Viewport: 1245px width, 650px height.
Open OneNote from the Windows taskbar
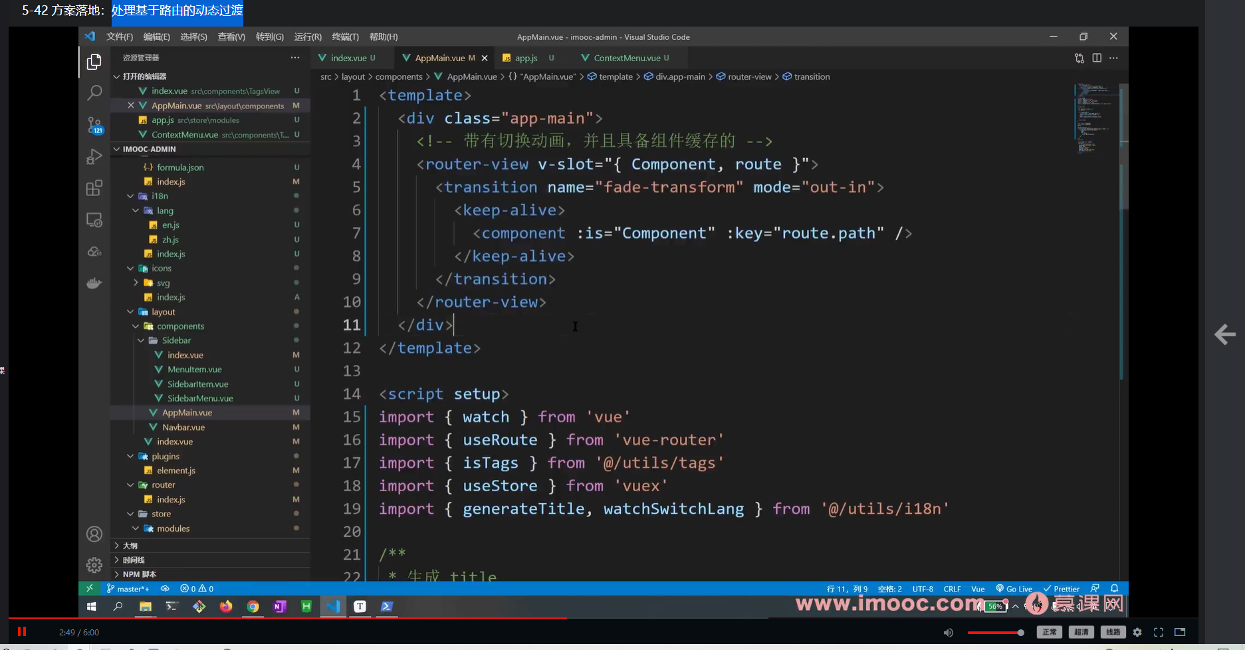tap(280, 606)
